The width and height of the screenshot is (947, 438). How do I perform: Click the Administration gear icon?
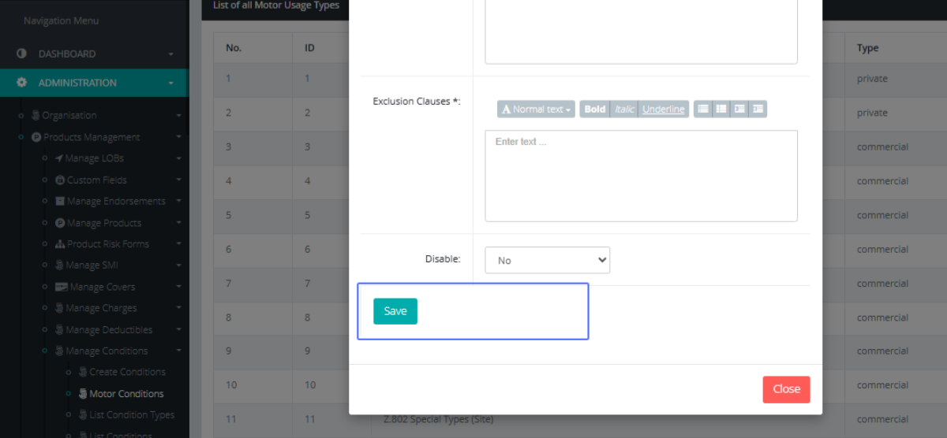pos(22,83)
